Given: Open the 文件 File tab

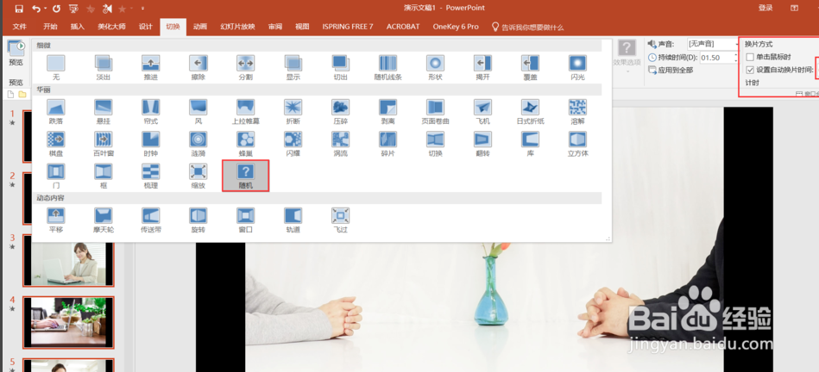Looking at the screenshot, I should (19, 27).
